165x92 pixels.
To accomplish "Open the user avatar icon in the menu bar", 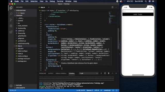I will coord(150,1).
